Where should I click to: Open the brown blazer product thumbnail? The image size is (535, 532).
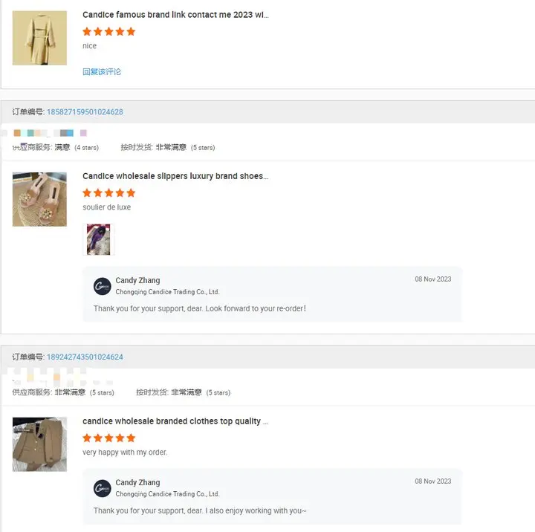(x=39, y=444)
